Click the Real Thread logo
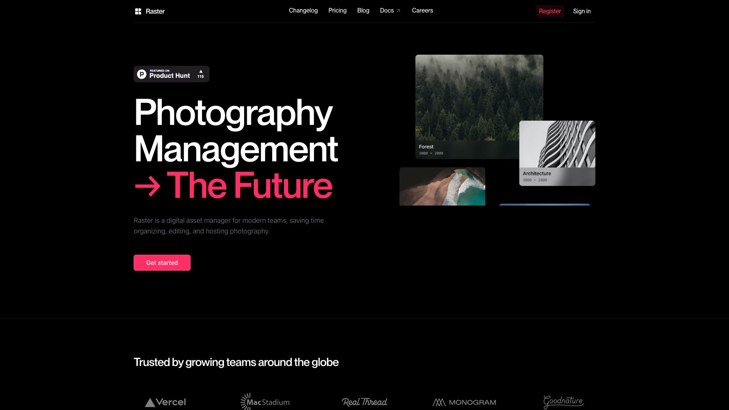Image resolution: width=729 pixels, height=410 pixels. pyautogui.click(x=364, y=402)
